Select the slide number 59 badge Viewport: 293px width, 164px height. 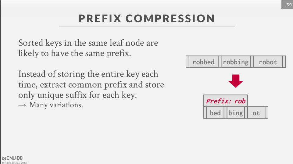(x=287, y=5)
